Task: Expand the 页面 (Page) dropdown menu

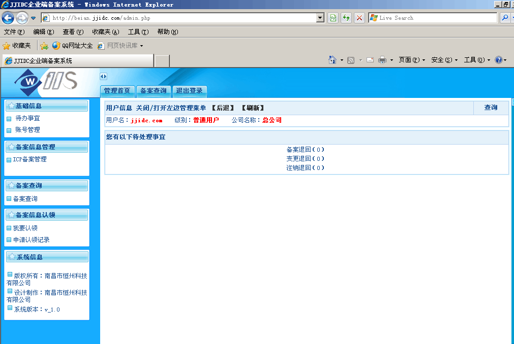Action: (412, 60)
